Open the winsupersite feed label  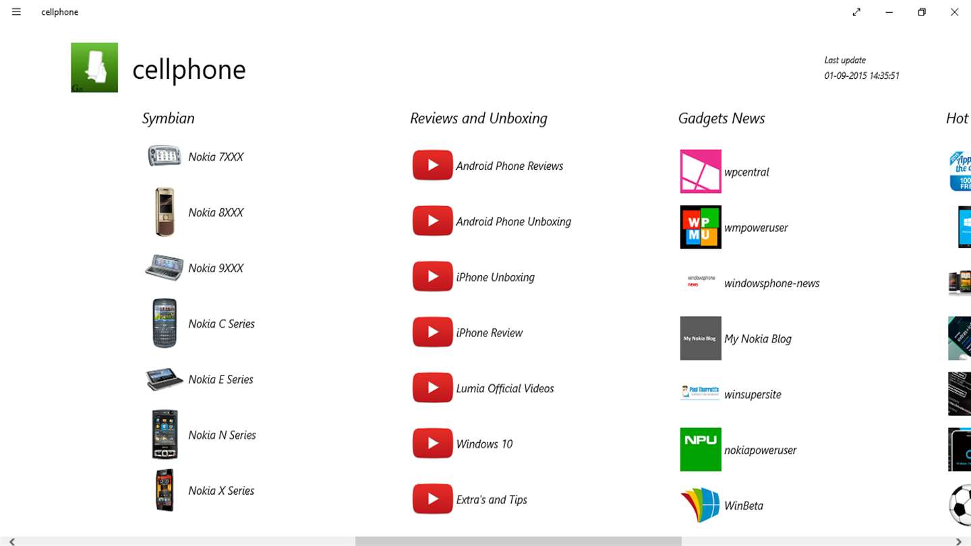[x=753, y=394]
